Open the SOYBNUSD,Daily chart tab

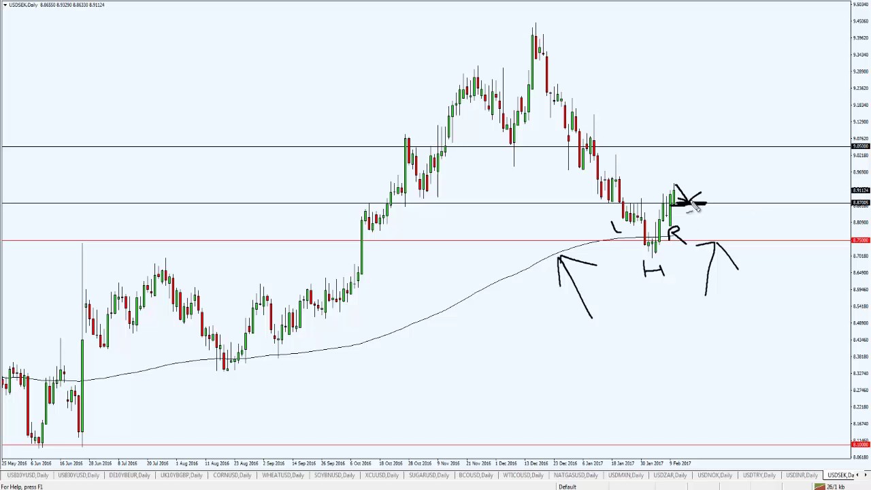(334, 475)
